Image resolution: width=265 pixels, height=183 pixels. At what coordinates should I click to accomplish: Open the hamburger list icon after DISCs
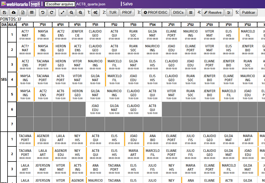tap(191, 12)
